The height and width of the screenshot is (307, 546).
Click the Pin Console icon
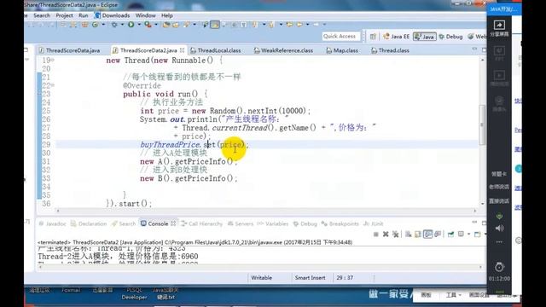tap(450, 235)
